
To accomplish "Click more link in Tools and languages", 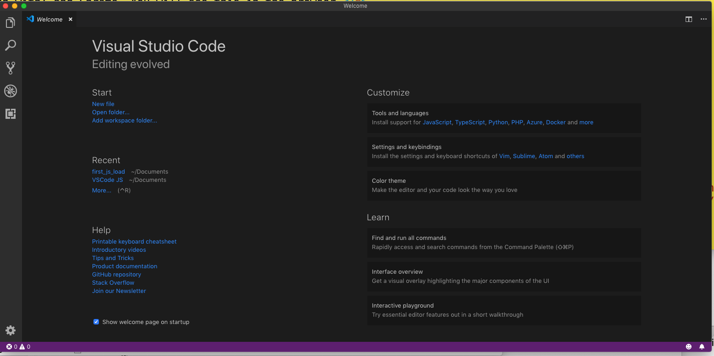I will click(586, 122).
